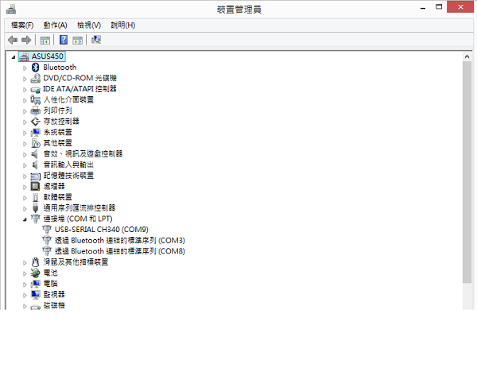Click the 滑鼠及其他指標裝置 mouse icon
This screenshot has height=368, width=477.
point(35,262)
